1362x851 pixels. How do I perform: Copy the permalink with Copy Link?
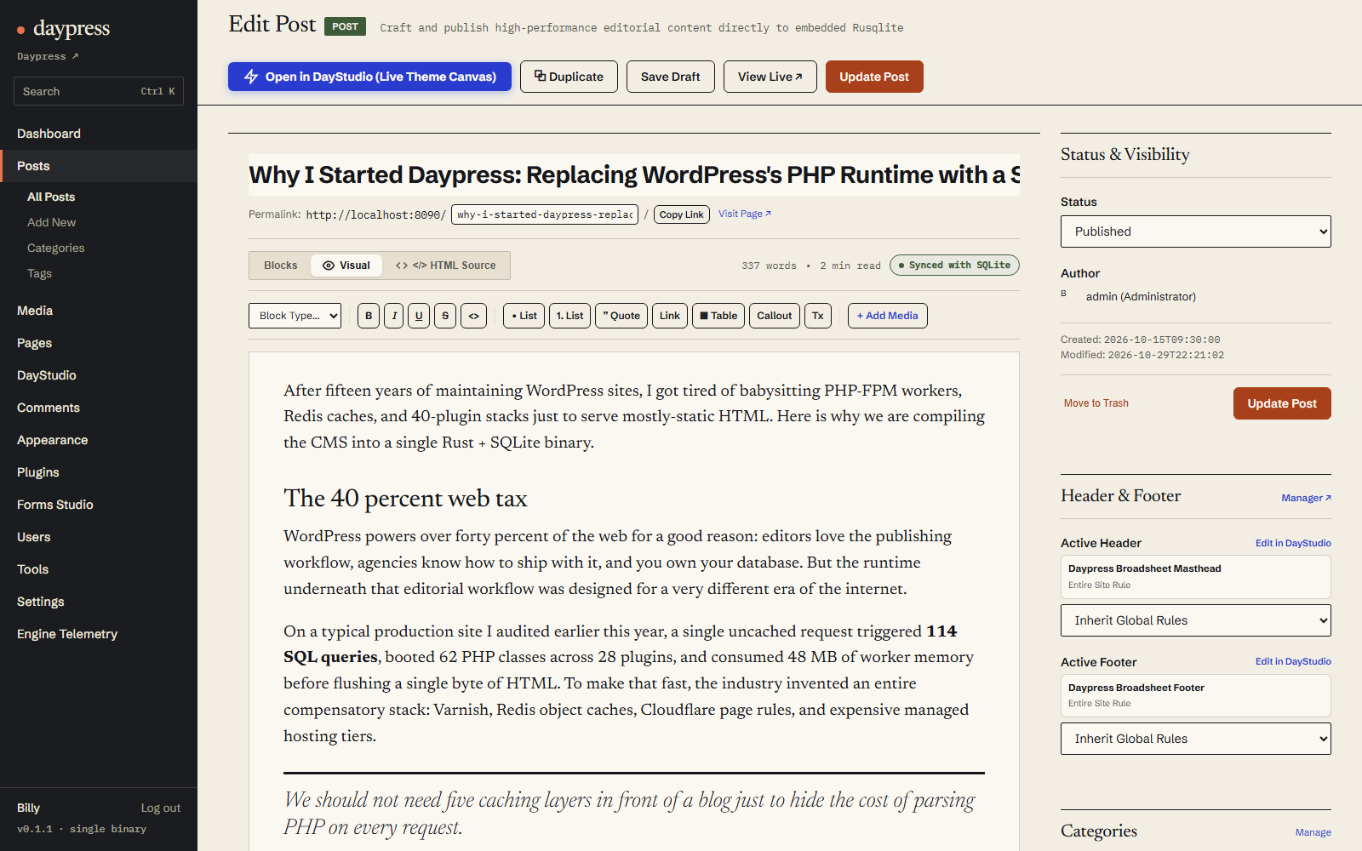[x=682, y=214]
